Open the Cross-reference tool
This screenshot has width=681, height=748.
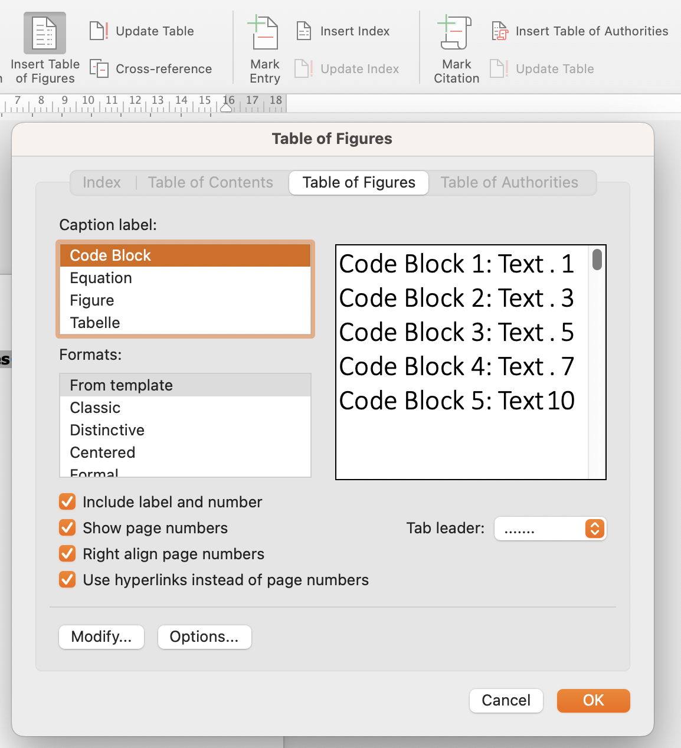pos(99,68)
